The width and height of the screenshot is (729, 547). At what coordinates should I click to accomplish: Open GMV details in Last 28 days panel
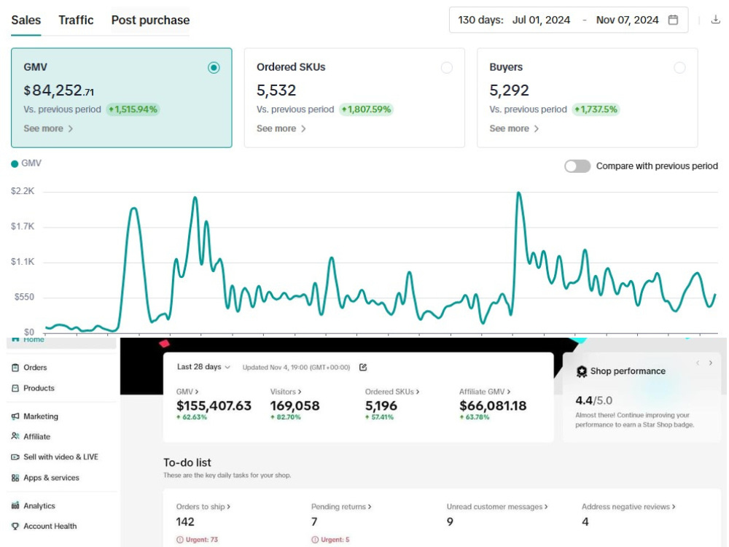187,392
